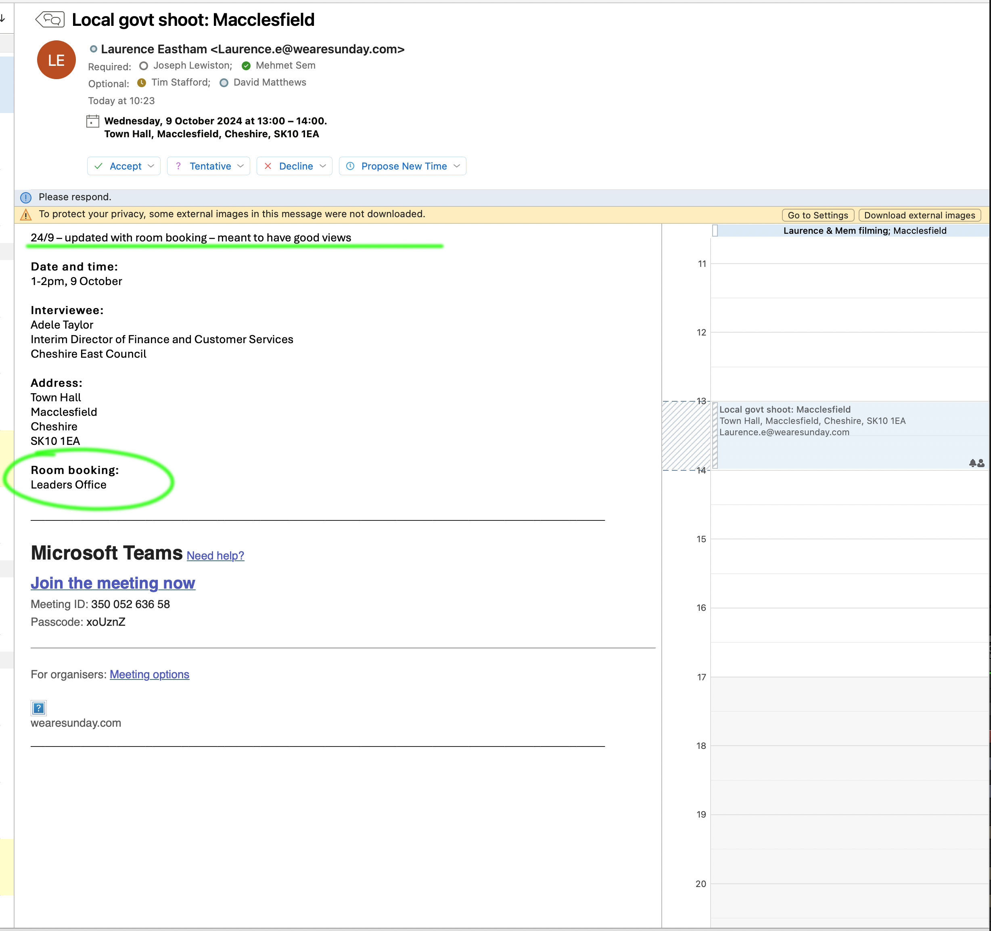Viewport: 991px width, 931px height.
Task: Open the Join the meeting now link
Action: coord(113,583)
